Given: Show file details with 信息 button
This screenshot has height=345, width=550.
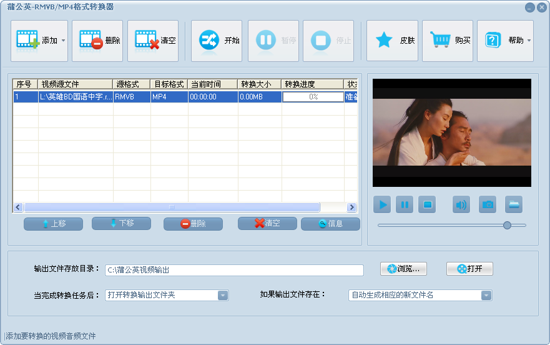Looking at the screenshot, I should point(330,224).
